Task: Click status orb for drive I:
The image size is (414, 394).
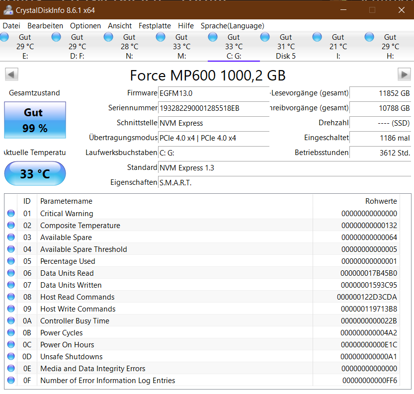Action: (x=317, y=37)
